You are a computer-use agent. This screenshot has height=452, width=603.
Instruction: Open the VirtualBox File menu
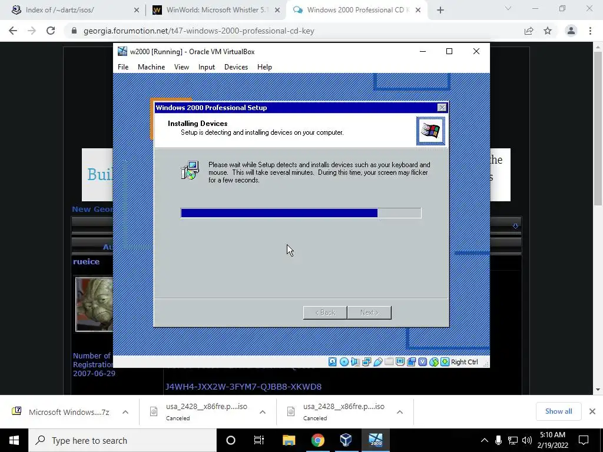[123, 67]
